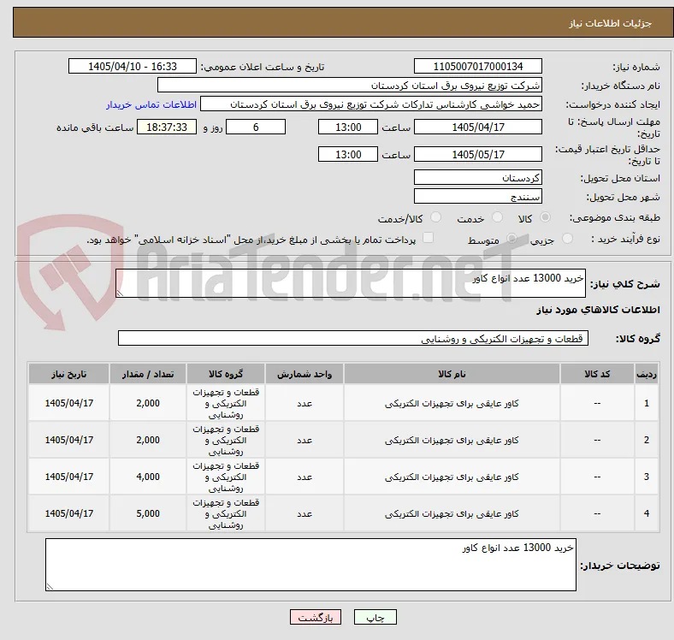Click the delivery city سنندج field
Screen dimensions: 674x640
(x=478, y=196)
